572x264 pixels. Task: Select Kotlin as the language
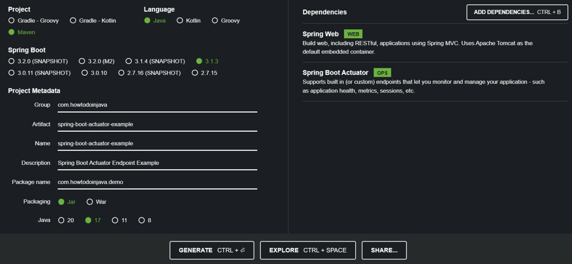(x=180, y=21)
